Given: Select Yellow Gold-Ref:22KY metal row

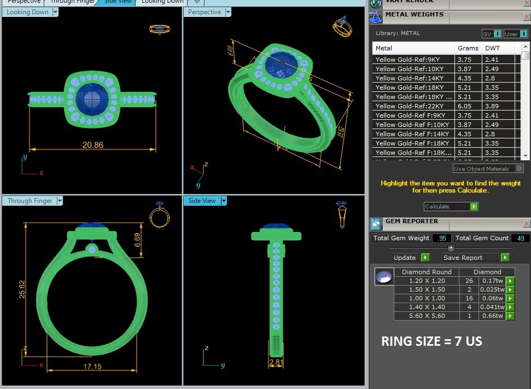Looking at the screenshot, I should tap(413, 106).
